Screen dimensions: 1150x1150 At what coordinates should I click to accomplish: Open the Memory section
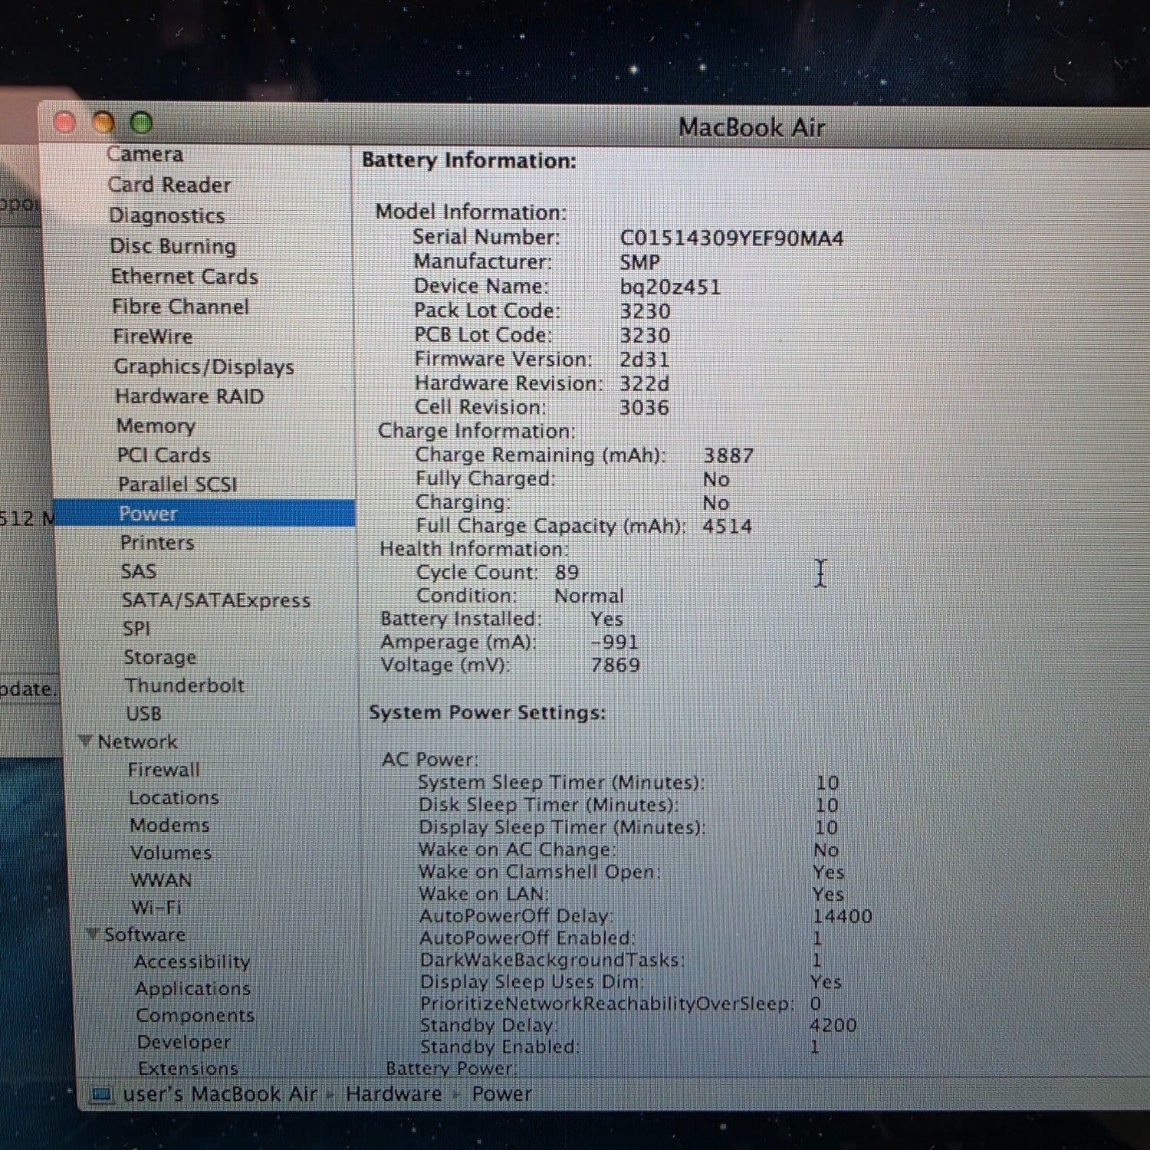click(x=156, y=426)
